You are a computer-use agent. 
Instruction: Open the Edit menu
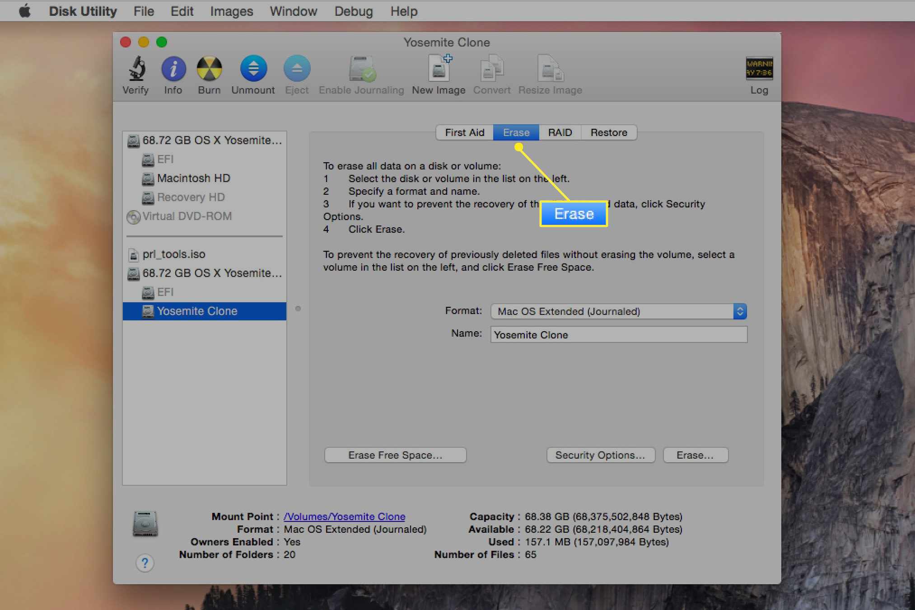click(182, 11)
